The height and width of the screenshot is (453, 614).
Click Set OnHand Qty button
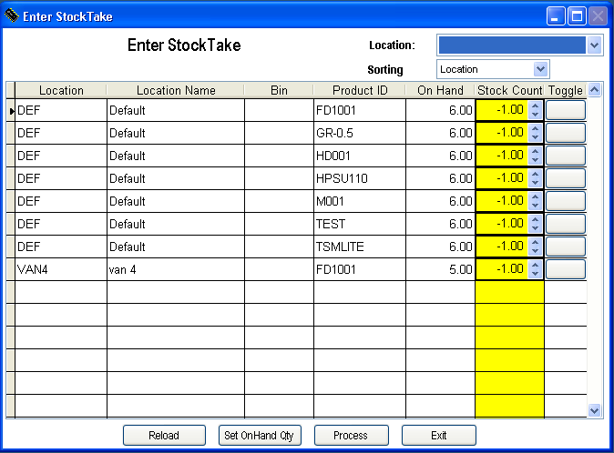click(259, 436)
